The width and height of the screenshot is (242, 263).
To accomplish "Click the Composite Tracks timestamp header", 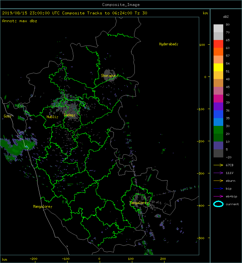I will coord(75,13).
